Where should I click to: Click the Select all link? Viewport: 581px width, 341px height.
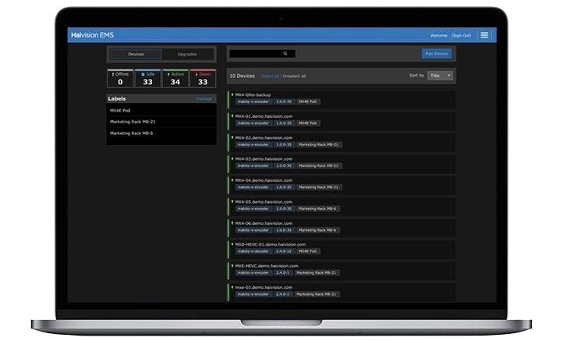pyautogui.click(x=270, y=76)
